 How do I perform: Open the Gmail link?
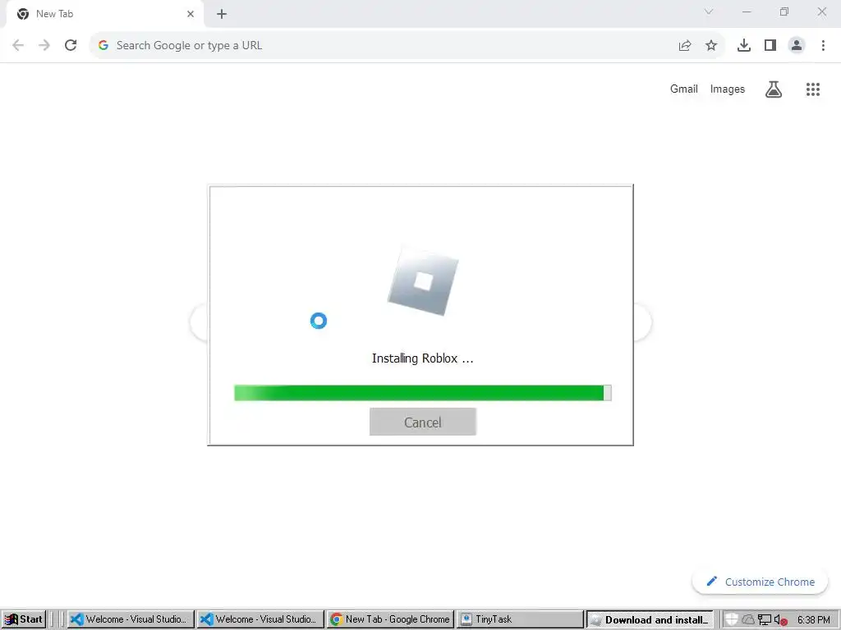684,89
